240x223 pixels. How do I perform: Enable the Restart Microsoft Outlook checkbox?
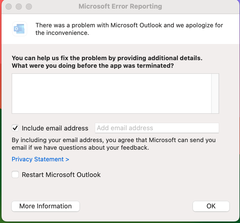point(15,174)
